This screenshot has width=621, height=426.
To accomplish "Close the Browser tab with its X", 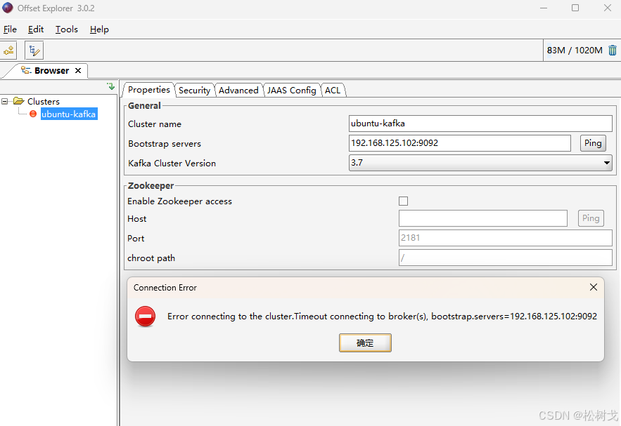I will 78,70.
